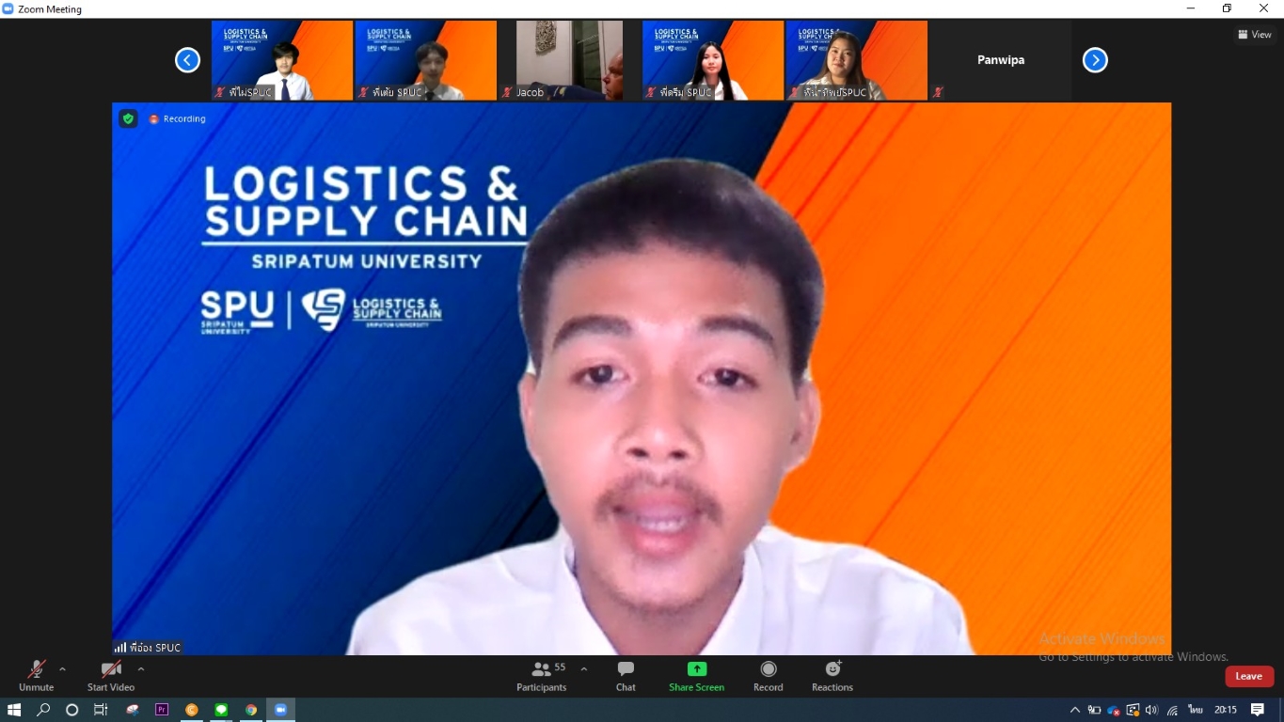The image size is (1284, 722).
Task: Open Windows search from taskbar
Action: click(x=43, y=710)
